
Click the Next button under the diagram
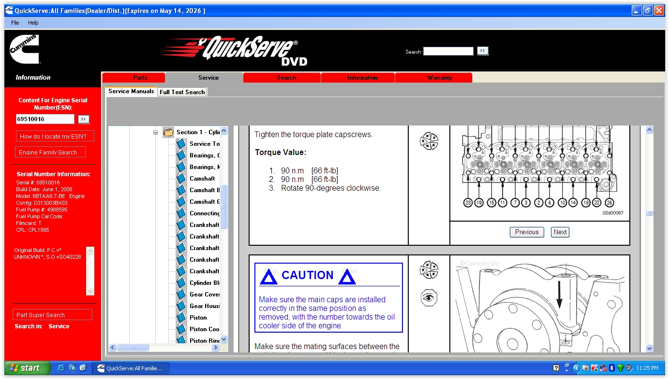point(560,232)
